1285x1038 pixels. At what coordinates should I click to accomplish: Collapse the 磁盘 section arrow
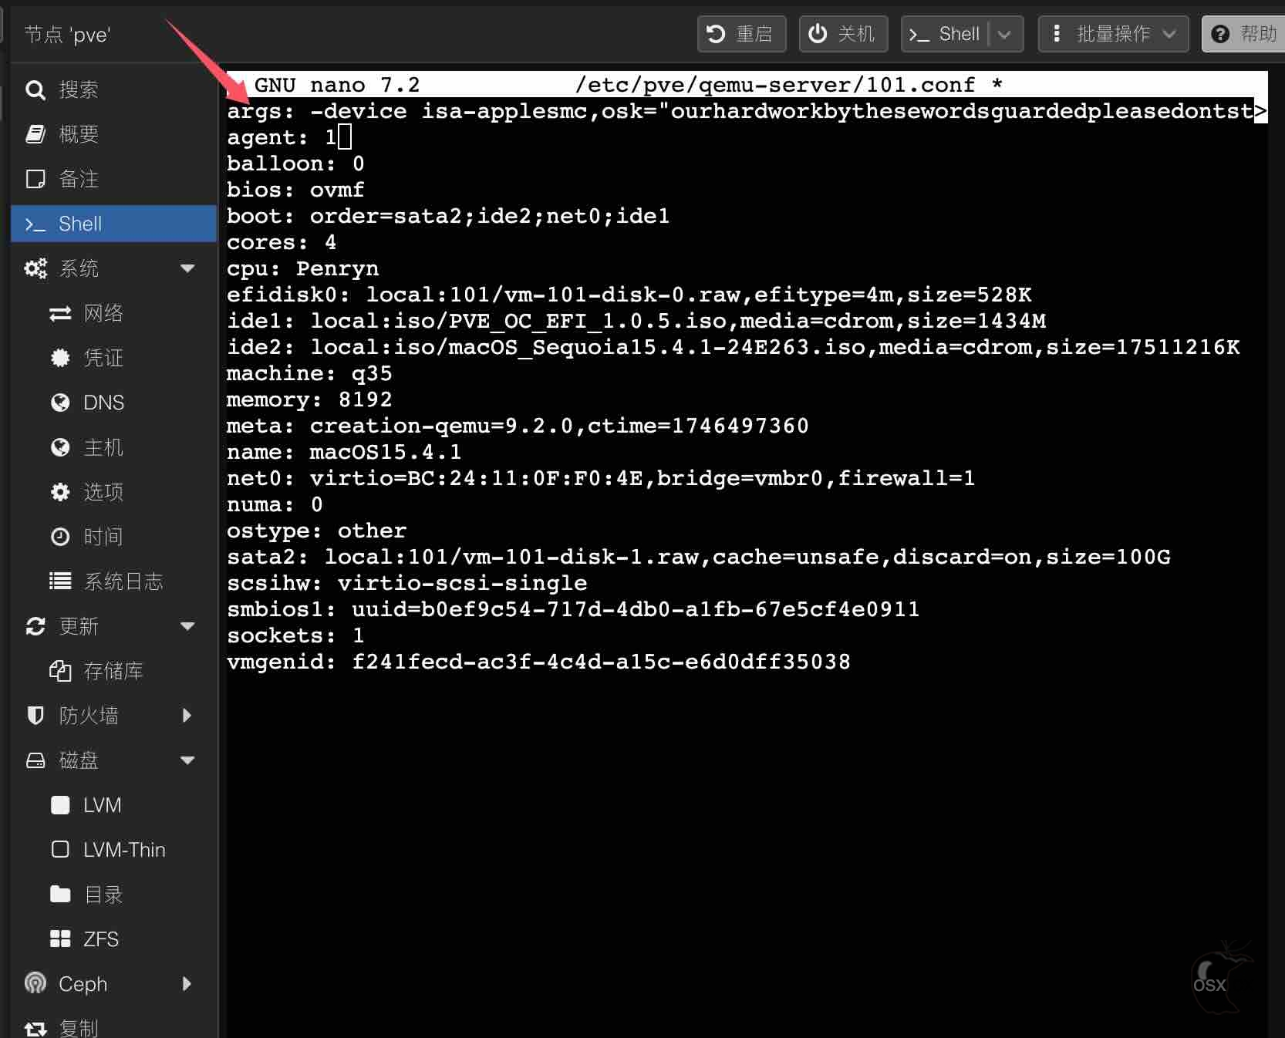tap(187, 760)
